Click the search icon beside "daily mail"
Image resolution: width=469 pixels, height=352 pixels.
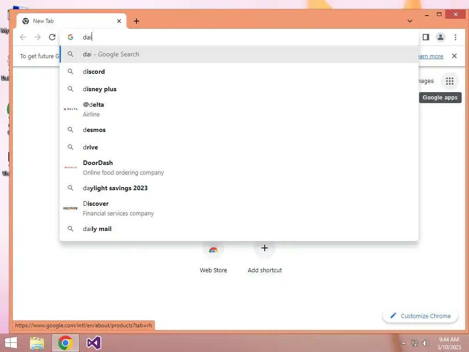point(70,229)
